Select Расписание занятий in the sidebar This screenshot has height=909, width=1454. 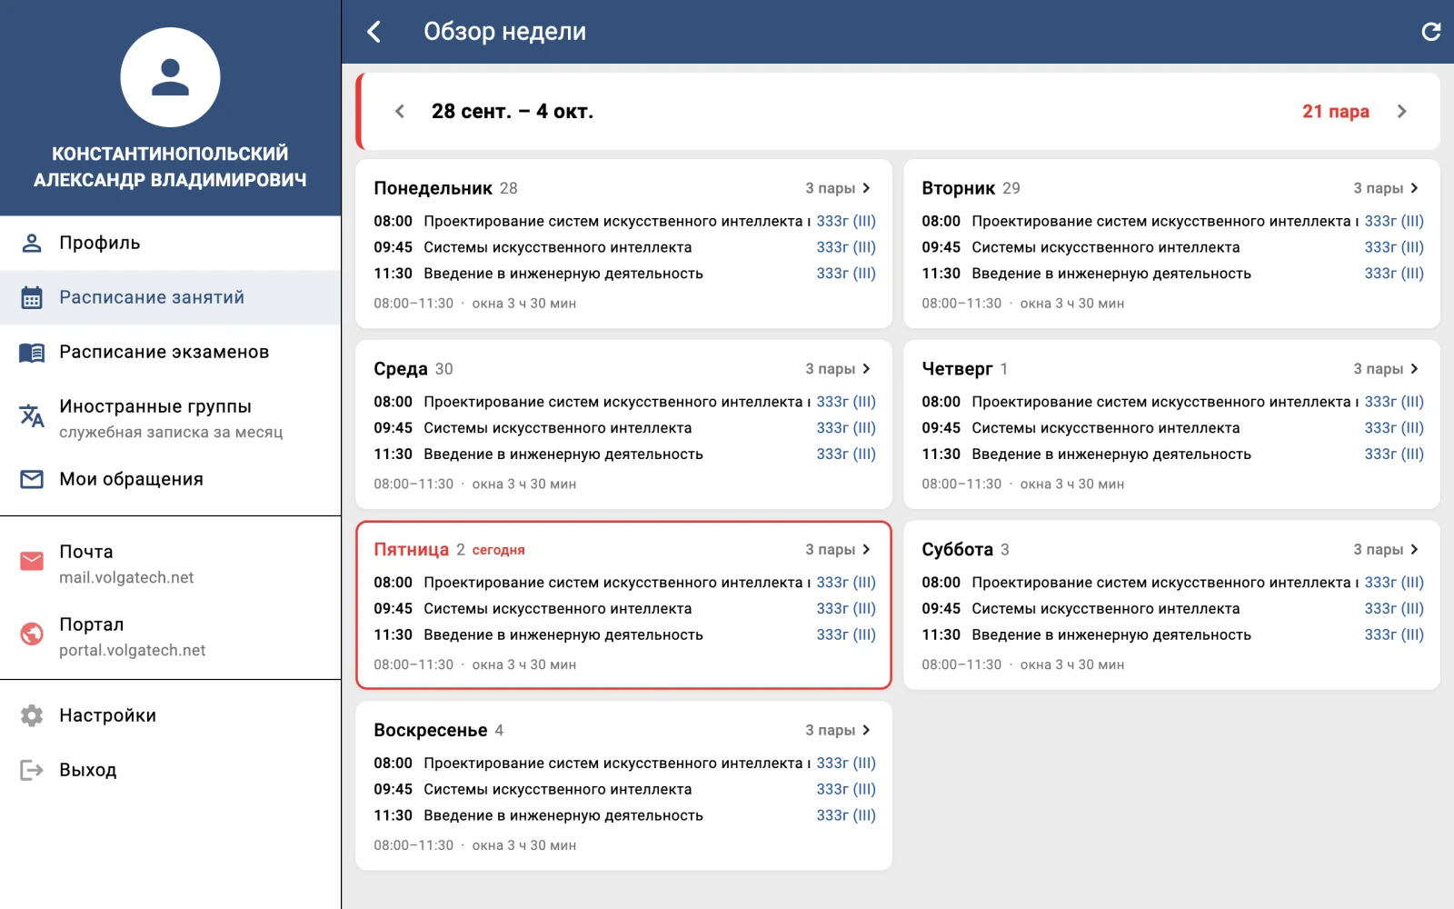tap(170, 297)
